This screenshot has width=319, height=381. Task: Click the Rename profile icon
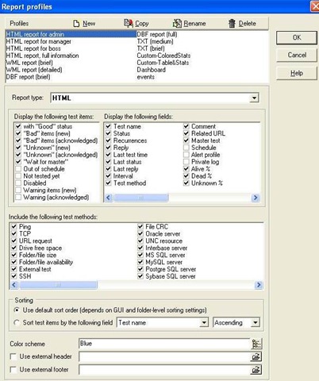pyautogui.click(x=177, y=23)
